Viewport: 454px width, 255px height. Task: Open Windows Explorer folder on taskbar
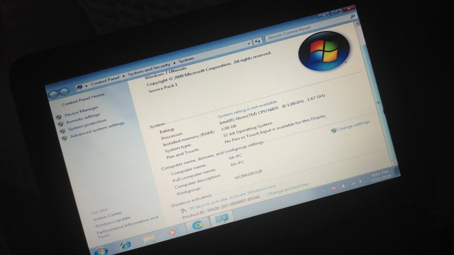(148, 239)
